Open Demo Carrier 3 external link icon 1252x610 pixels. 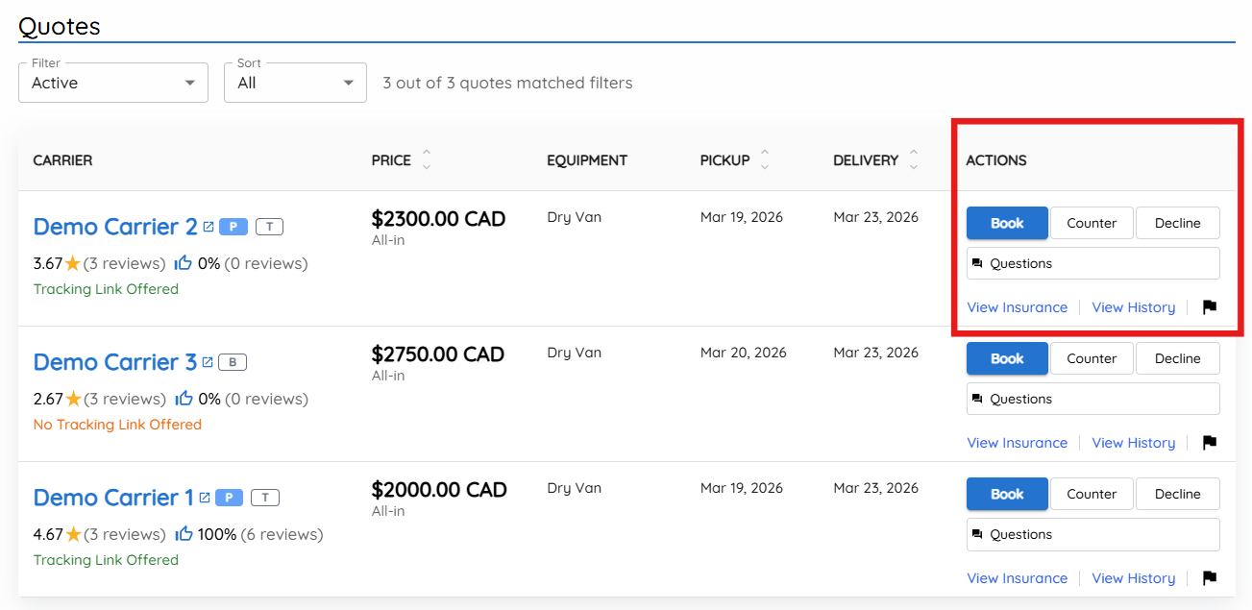pyautogui.click(x=208, y=362)
